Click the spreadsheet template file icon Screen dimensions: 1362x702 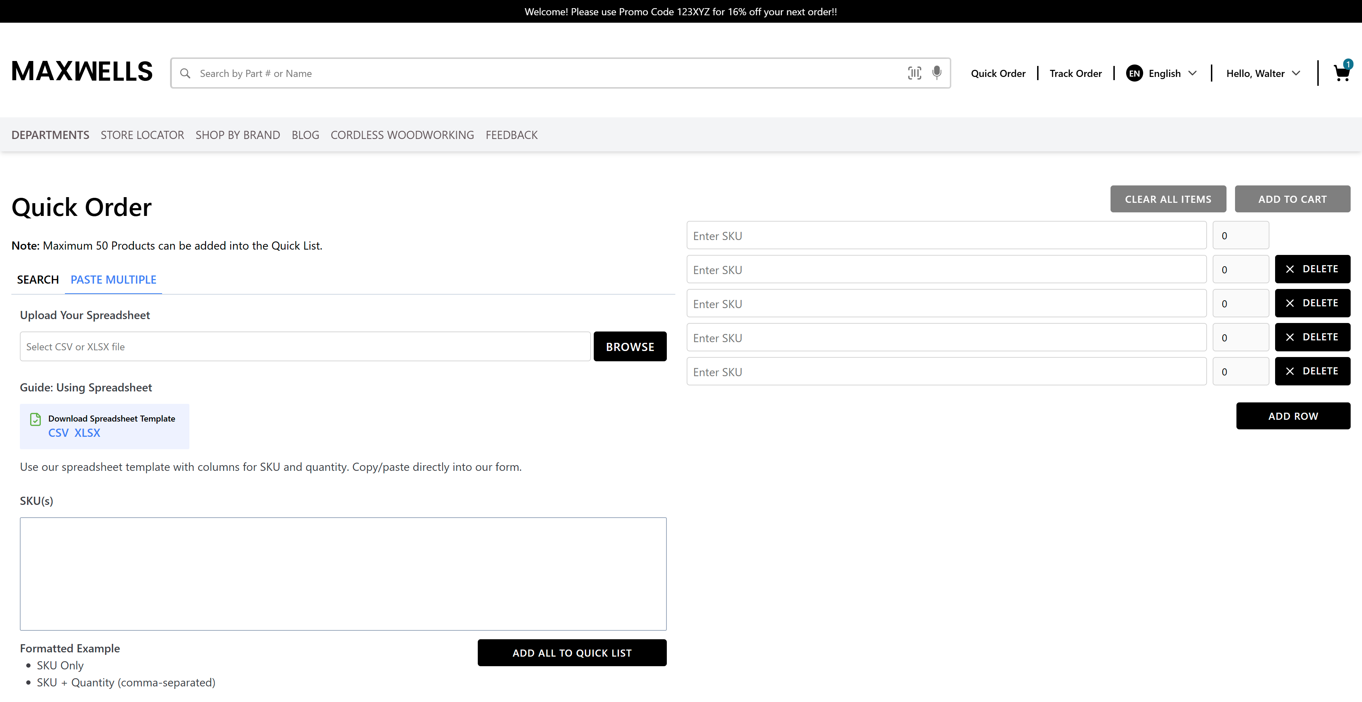(x=35, y=419)
